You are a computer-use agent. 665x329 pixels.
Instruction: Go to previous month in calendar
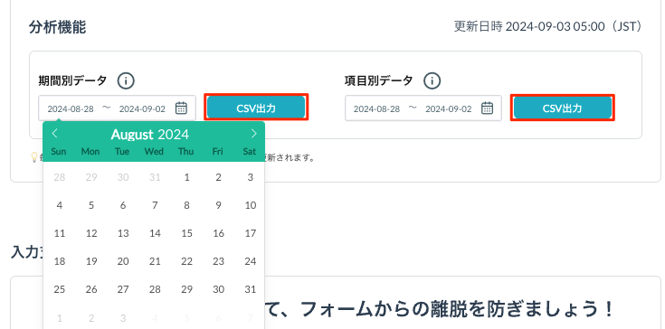[x=54, y=134]
